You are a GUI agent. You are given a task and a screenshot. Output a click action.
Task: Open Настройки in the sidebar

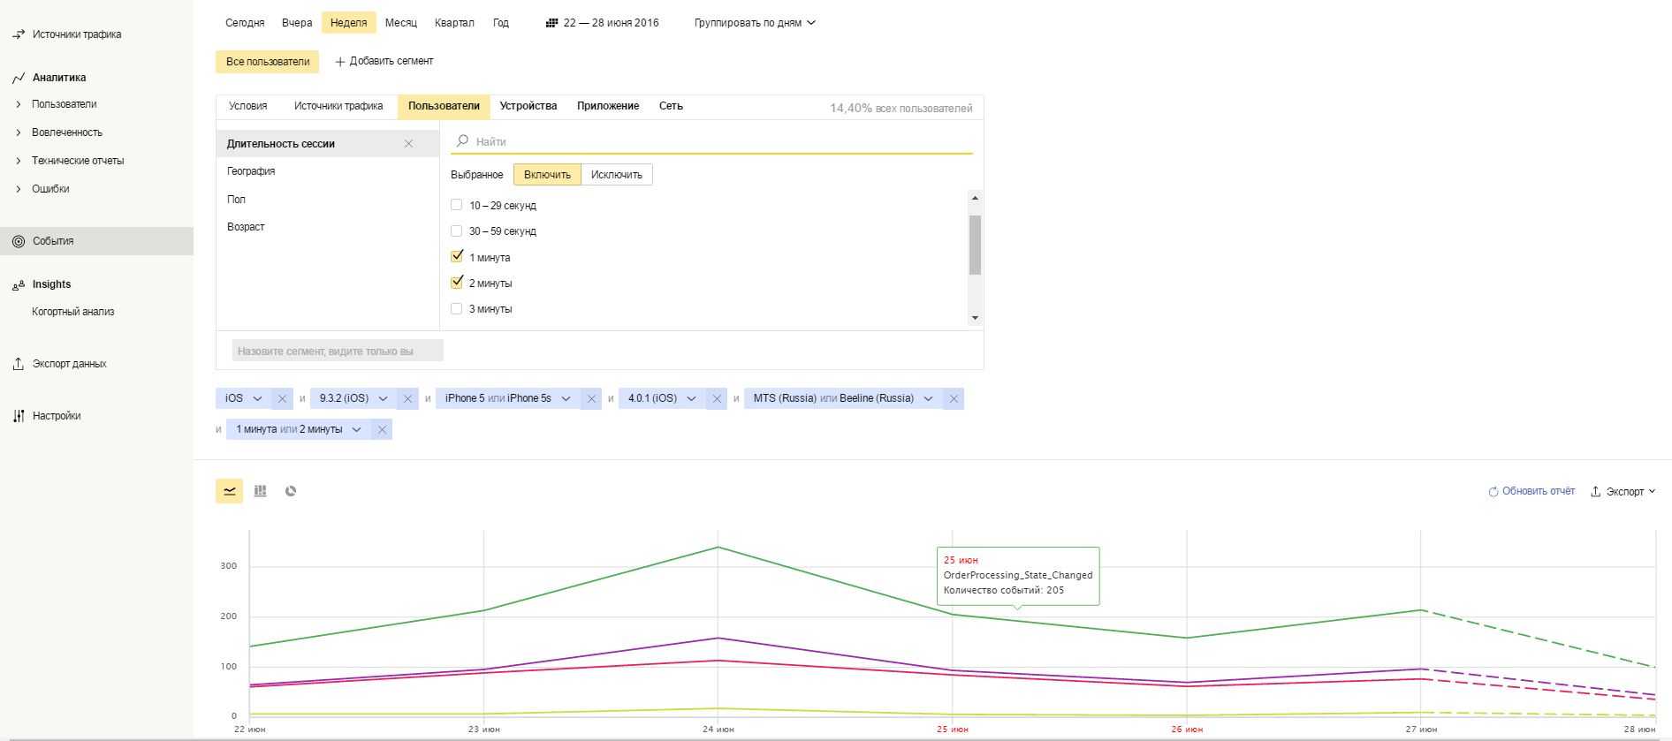(57, 416)
